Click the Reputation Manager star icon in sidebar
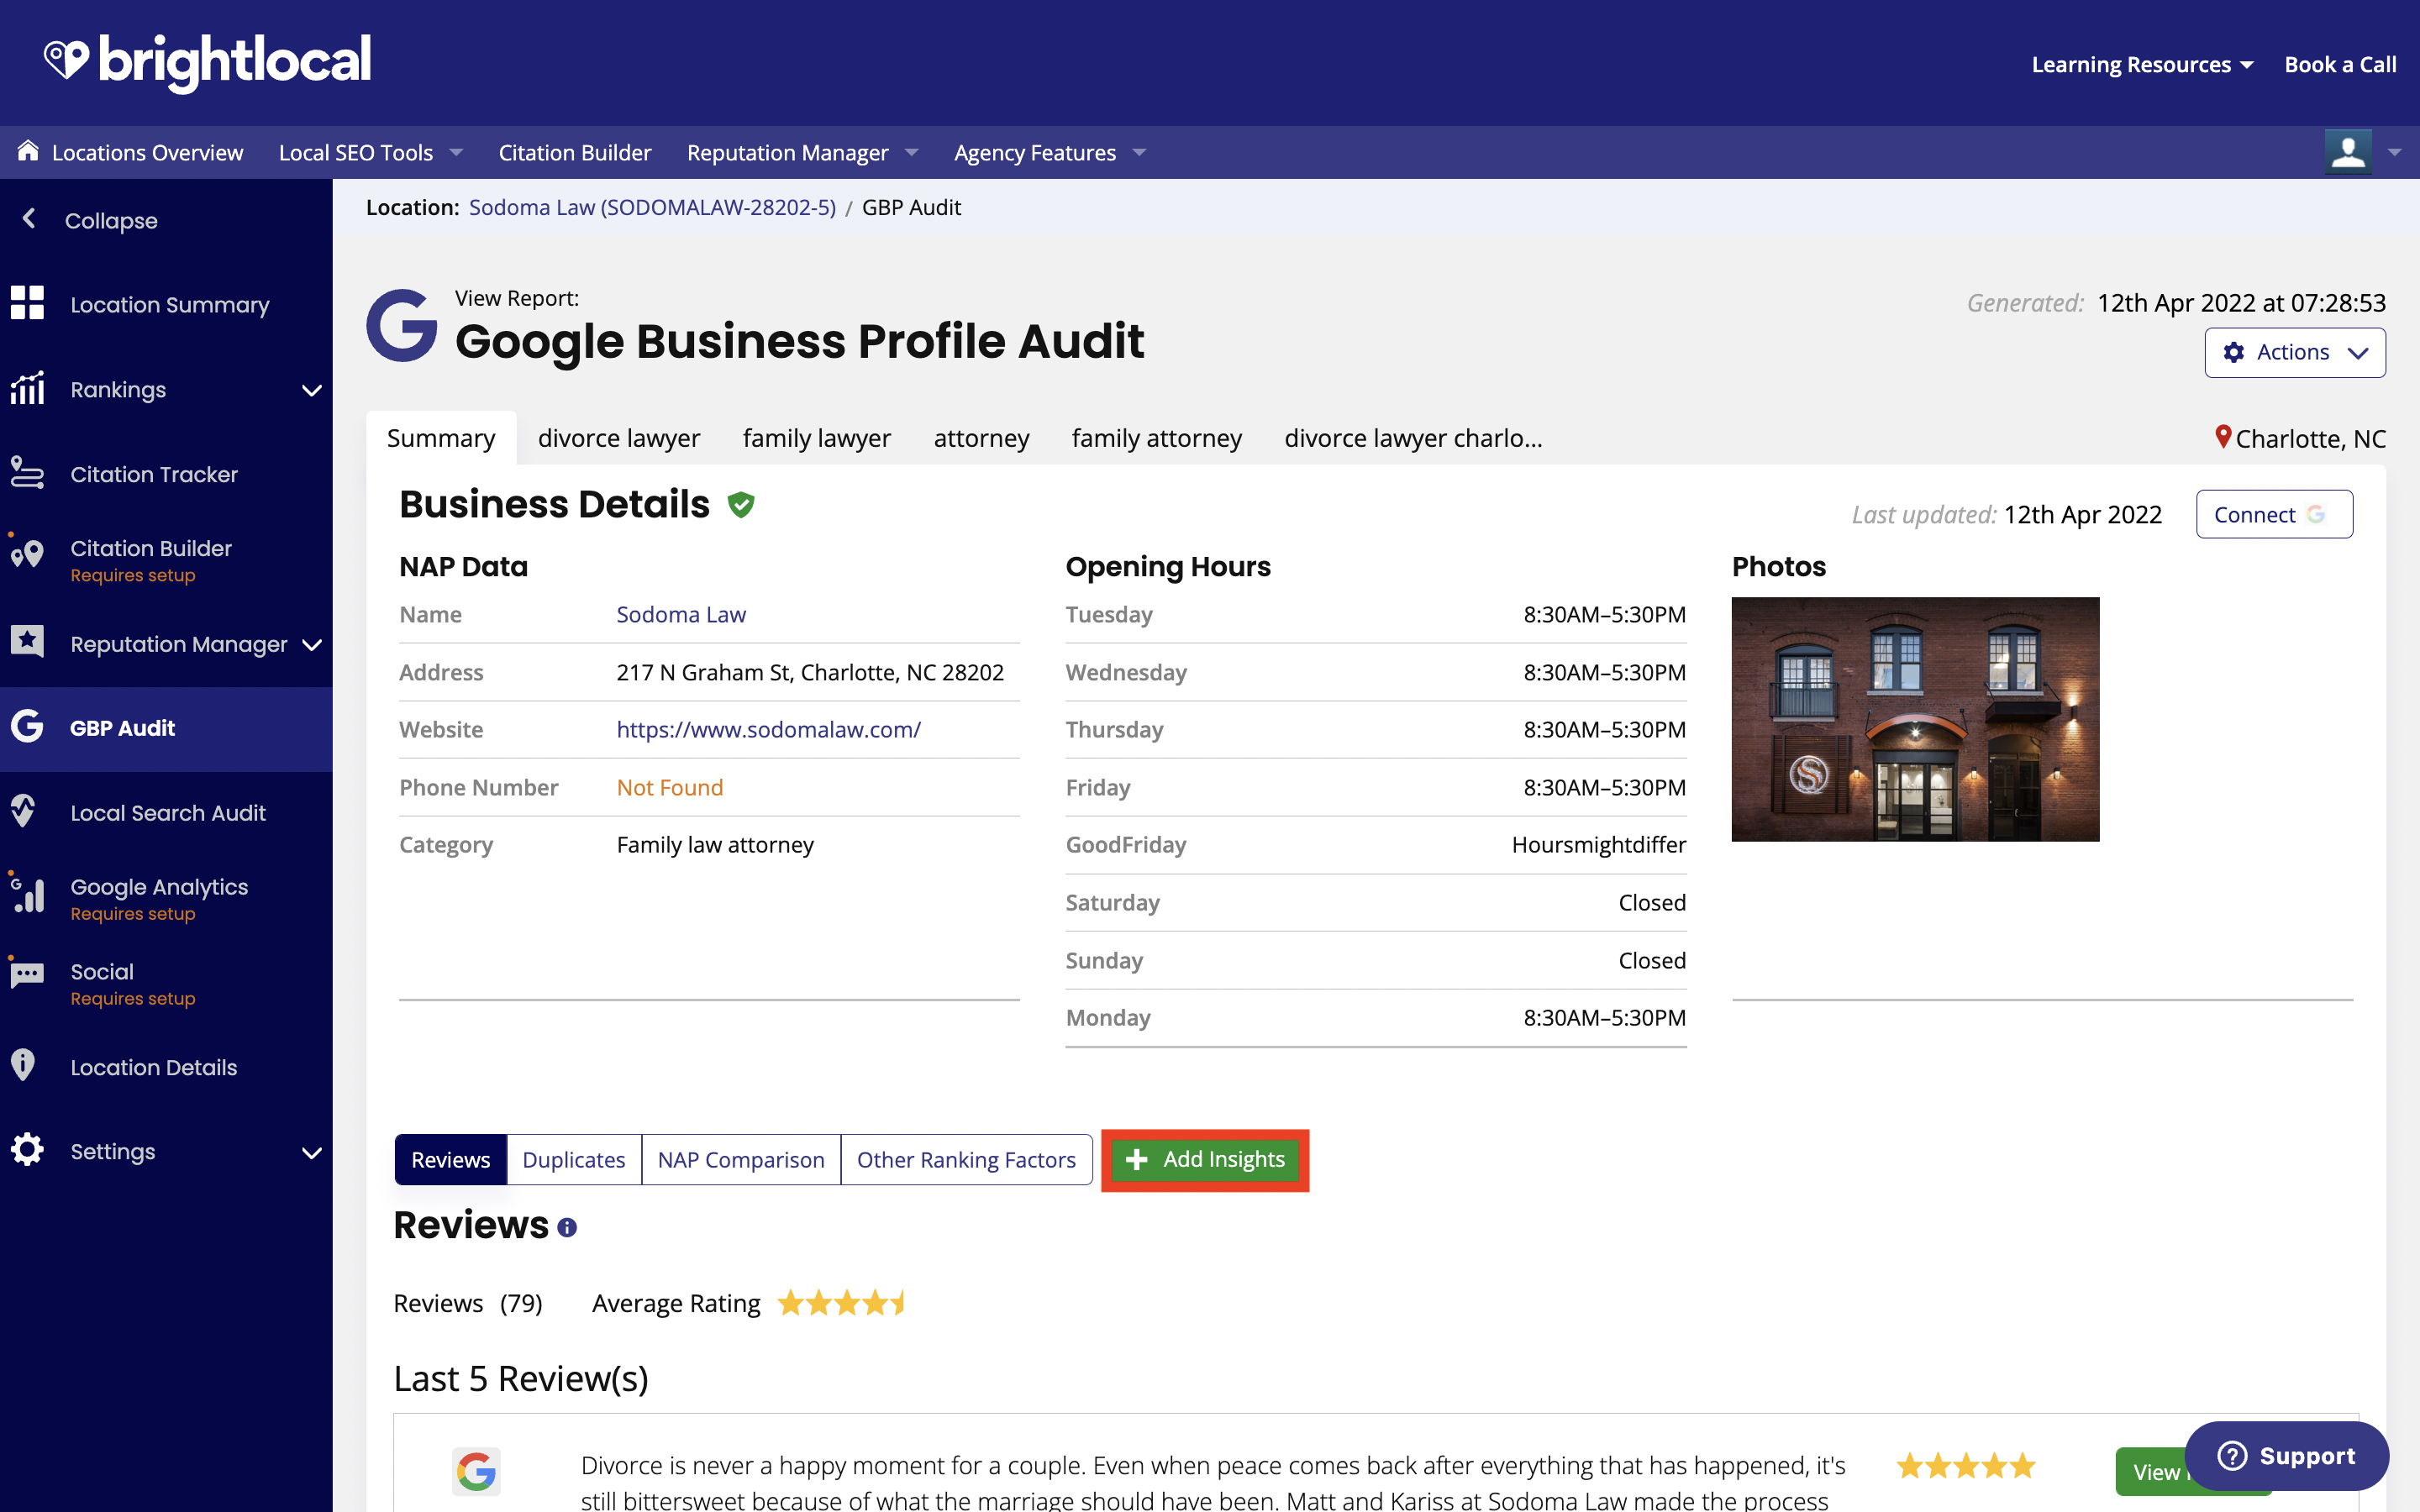The height and width of the screenshot is (1512, 2420). [28, 642]
